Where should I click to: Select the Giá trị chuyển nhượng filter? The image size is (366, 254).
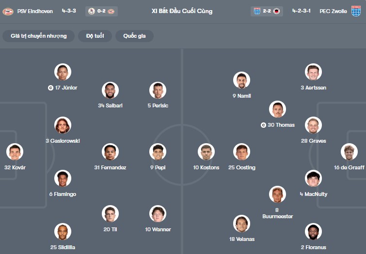click(x=39, y=36)
